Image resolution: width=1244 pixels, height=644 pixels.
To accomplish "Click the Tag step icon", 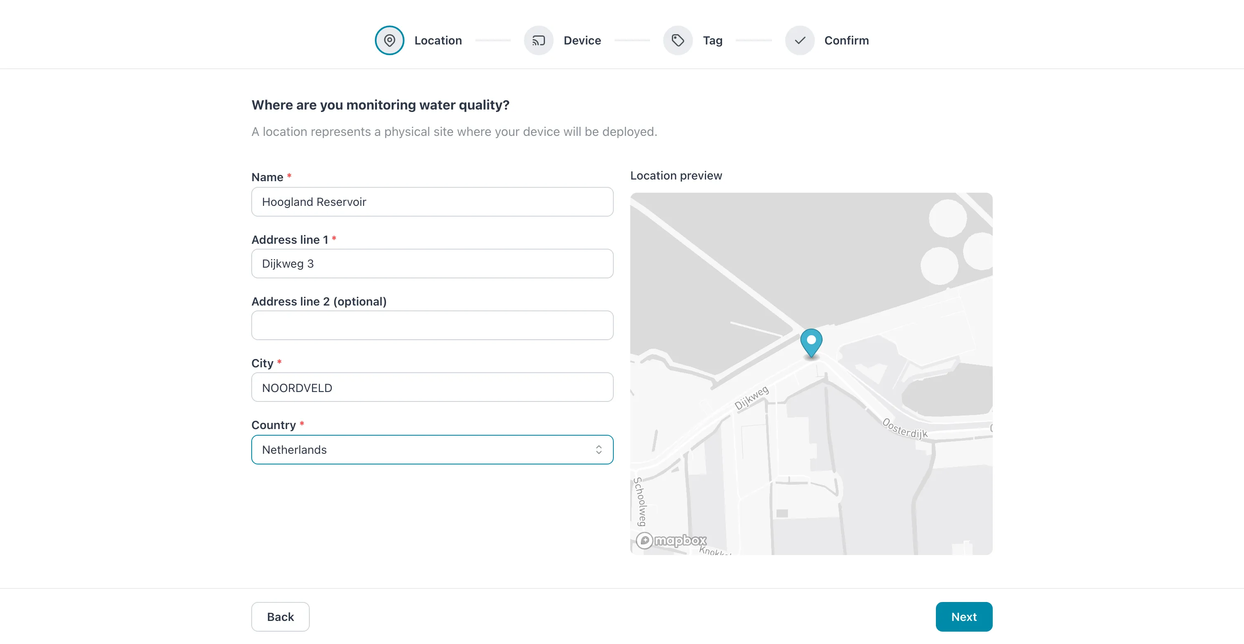I will [x=678, y=40].
